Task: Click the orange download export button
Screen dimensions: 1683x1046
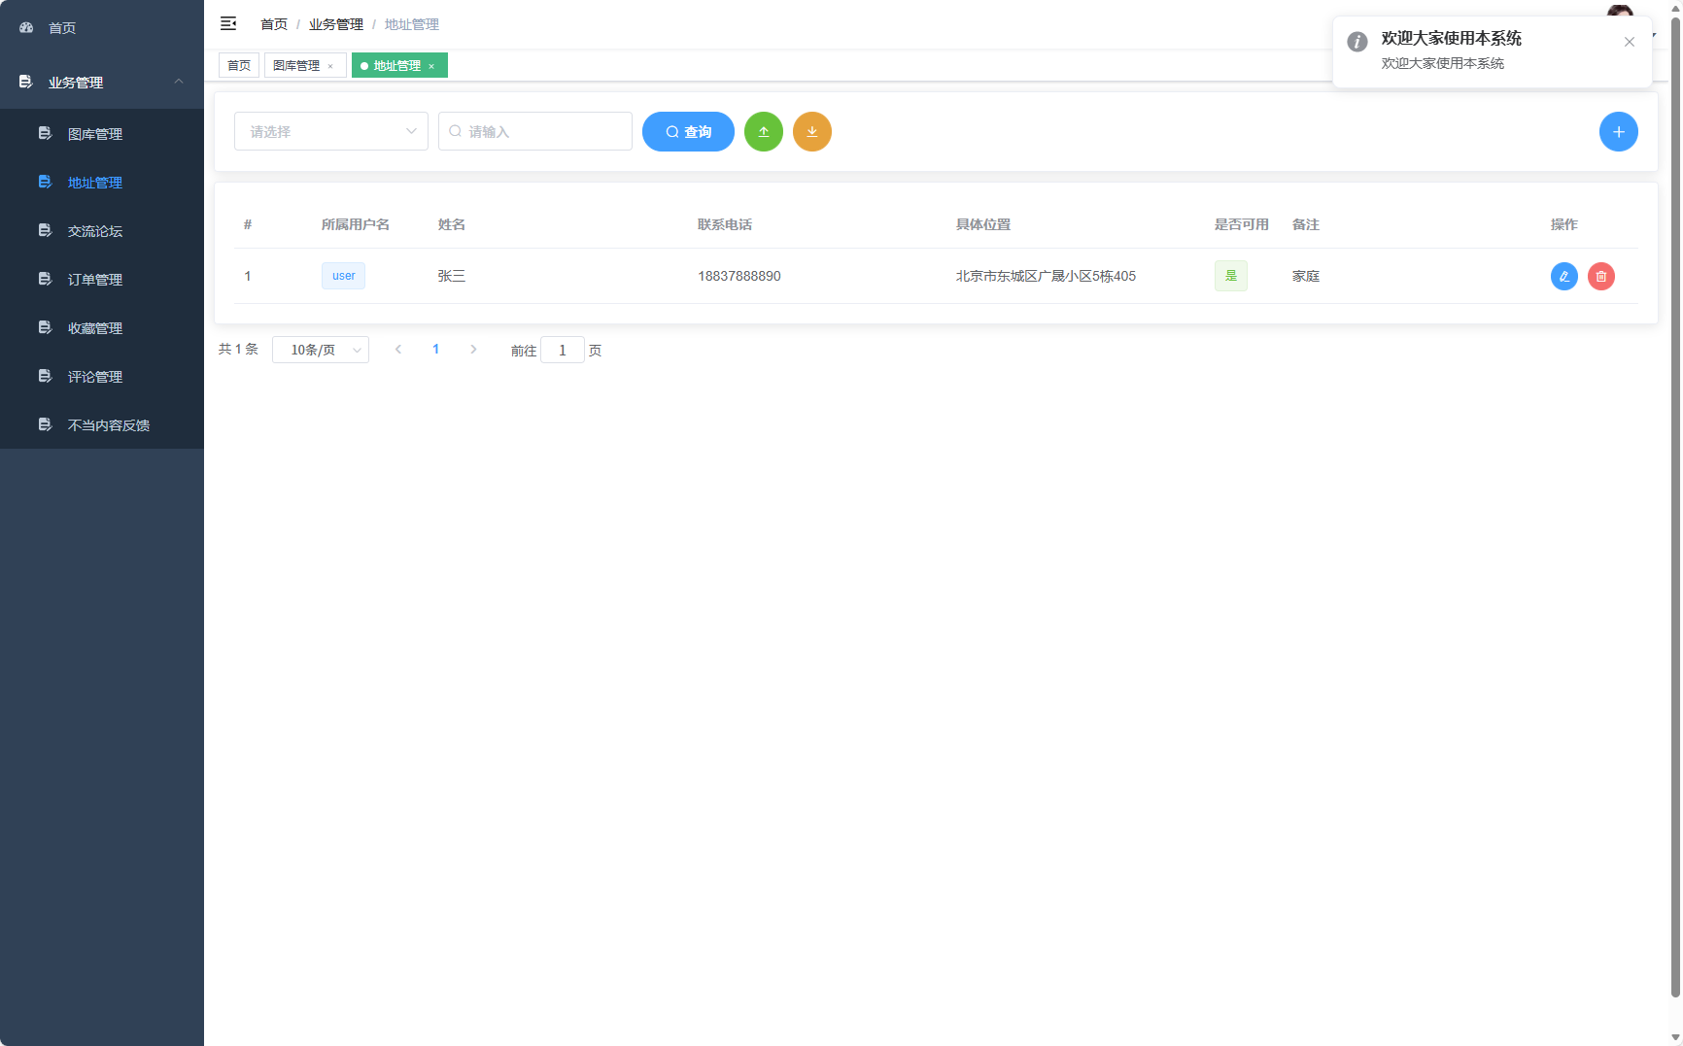Action: [812, 132]
